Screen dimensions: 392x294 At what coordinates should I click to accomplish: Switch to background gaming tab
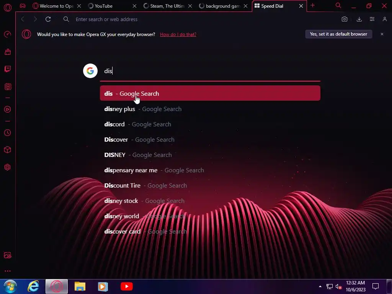[220, 6]
